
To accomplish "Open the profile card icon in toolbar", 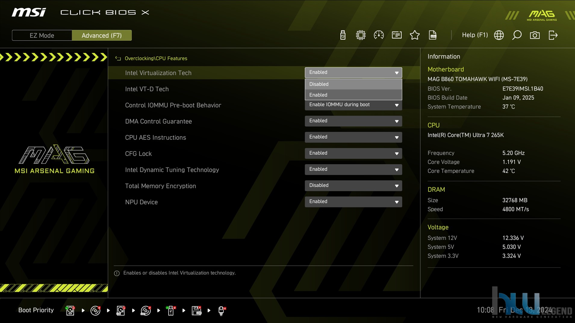I will (x=396, y=35).
